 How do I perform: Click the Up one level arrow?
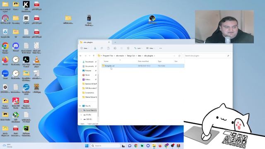94,56
